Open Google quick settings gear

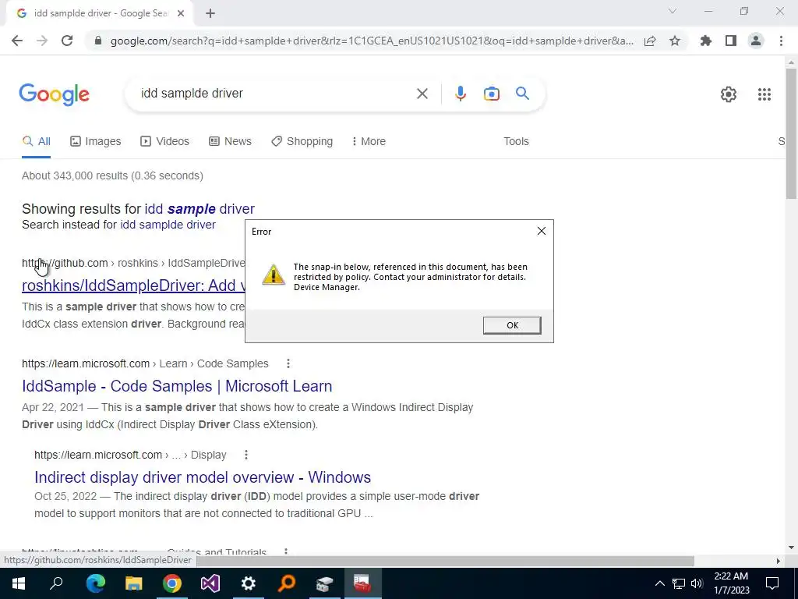(729, 94)
